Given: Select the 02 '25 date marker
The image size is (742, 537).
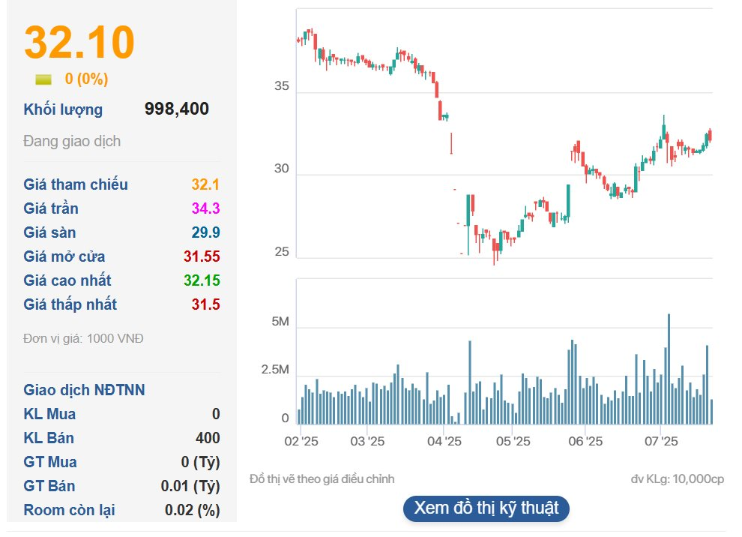Looking at the screenshot, I should (x=301, y=441).
